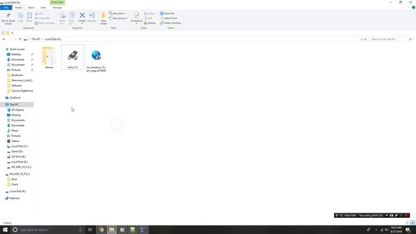Click Invert selection in ribbon
The height and width of the screenshot is (234, 416).
click(170, 23)
